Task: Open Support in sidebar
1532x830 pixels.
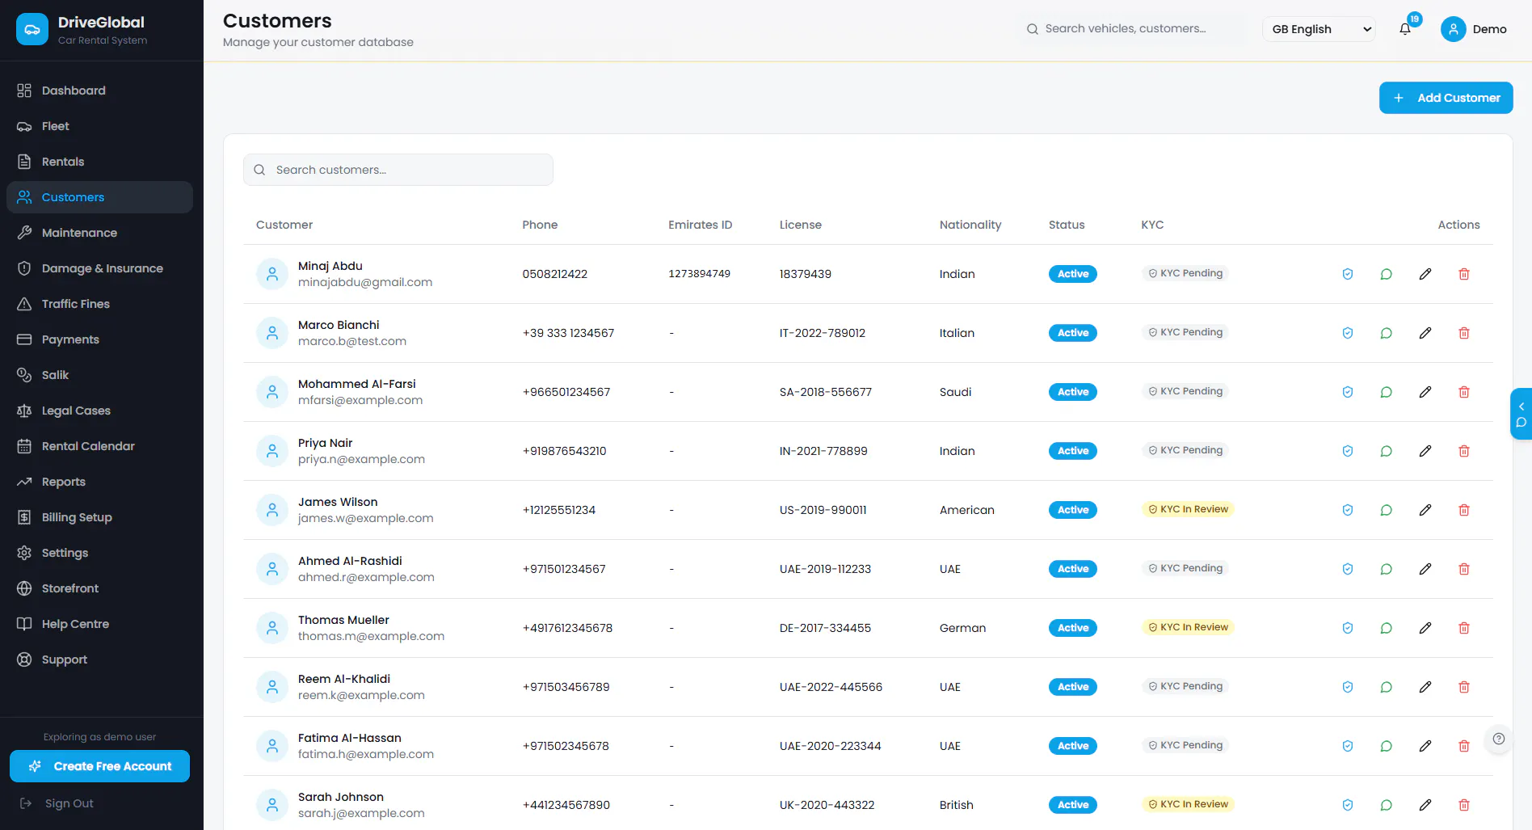Action: tap(99, 659)
